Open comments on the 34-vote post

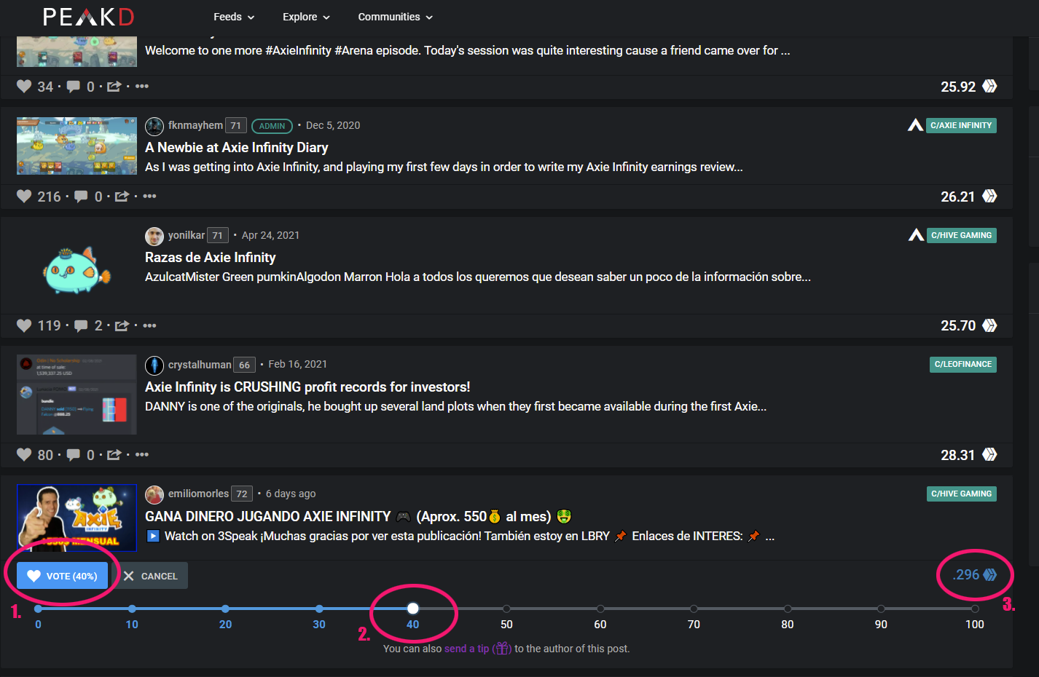pos(74,87)
